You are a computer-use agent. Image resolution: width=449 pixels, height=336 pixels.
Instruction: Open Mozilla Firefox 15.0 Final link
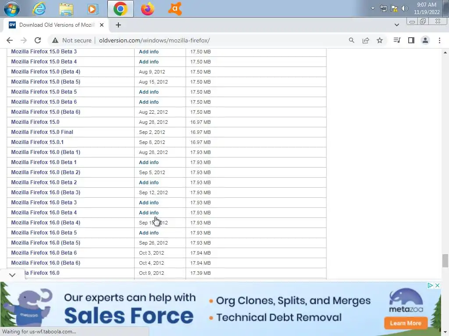(42, 132)
